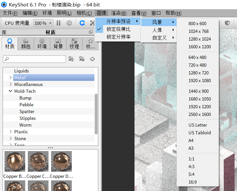237x191 pixels.
Task: Collapse the Mold-Tech tree node
Action: click(x=11, y=91)
